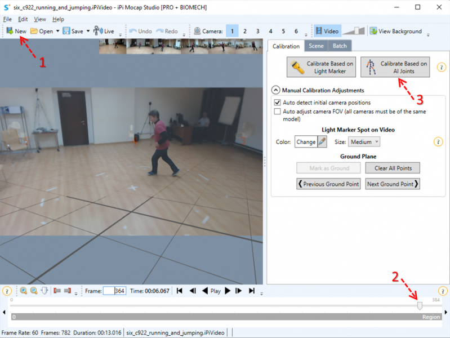Step back one frame

[193, 291]
